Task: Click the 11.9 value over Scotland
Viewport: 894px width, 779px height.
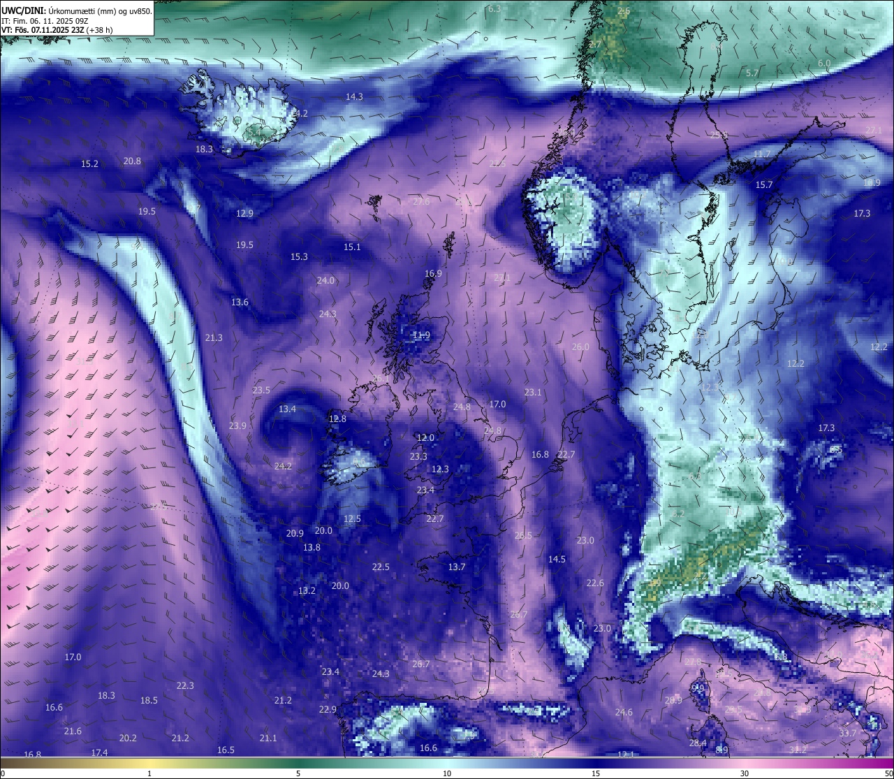Action: click(421, 335)
